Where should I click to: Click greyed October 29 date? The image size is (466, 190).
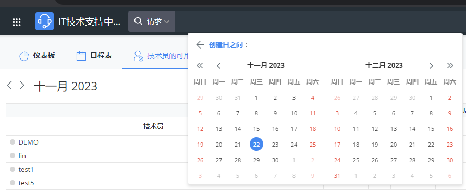pos(200,98)
